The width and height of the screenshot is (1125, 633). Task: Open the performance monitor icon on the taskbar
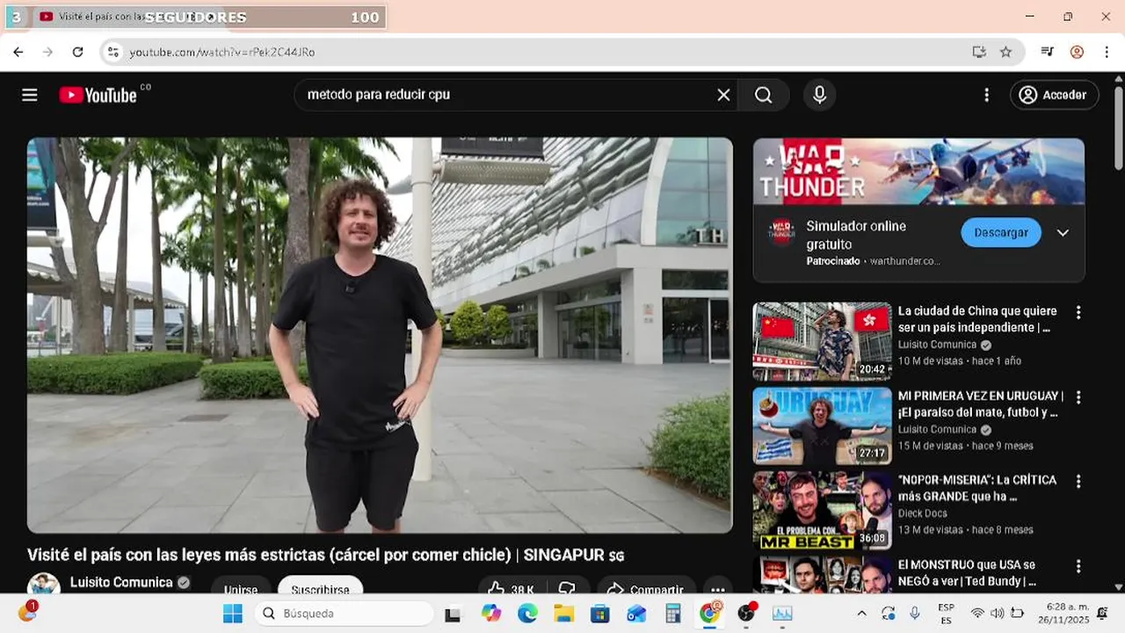(x=782, y=614)
